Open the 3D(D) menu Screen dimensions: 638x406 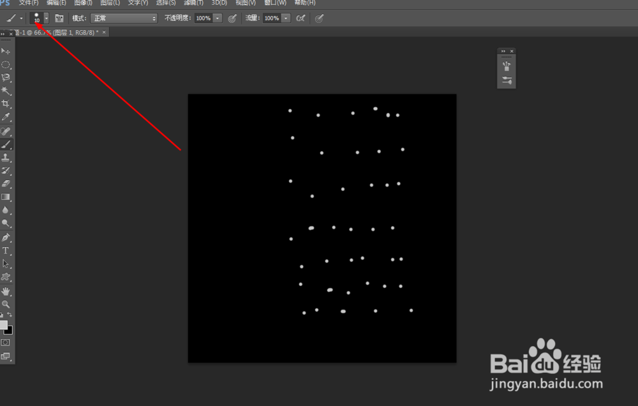[x=219, y=3]
